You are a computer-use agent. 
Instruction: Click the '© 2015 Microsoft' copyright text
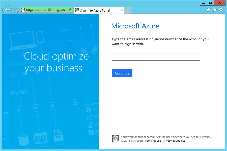click(132, 141)
